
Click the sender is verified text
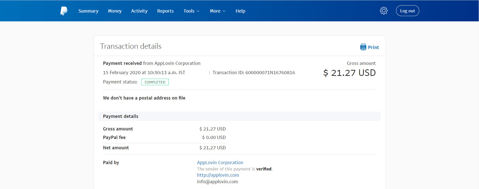pos(235,169)
